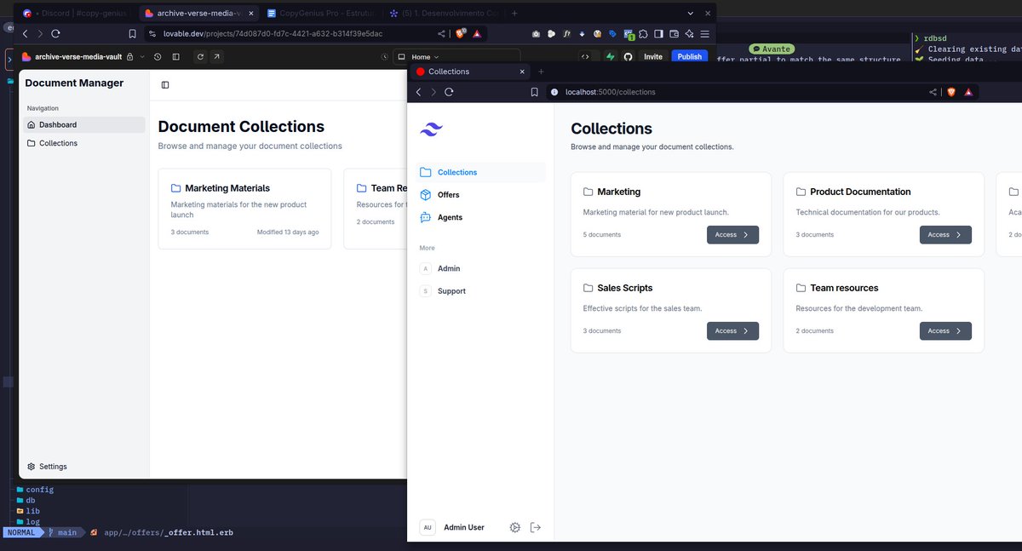Screen dimensions: 1022x551
Task: Select Dashboard in Document Manager navigation
Action: [83, 124]
